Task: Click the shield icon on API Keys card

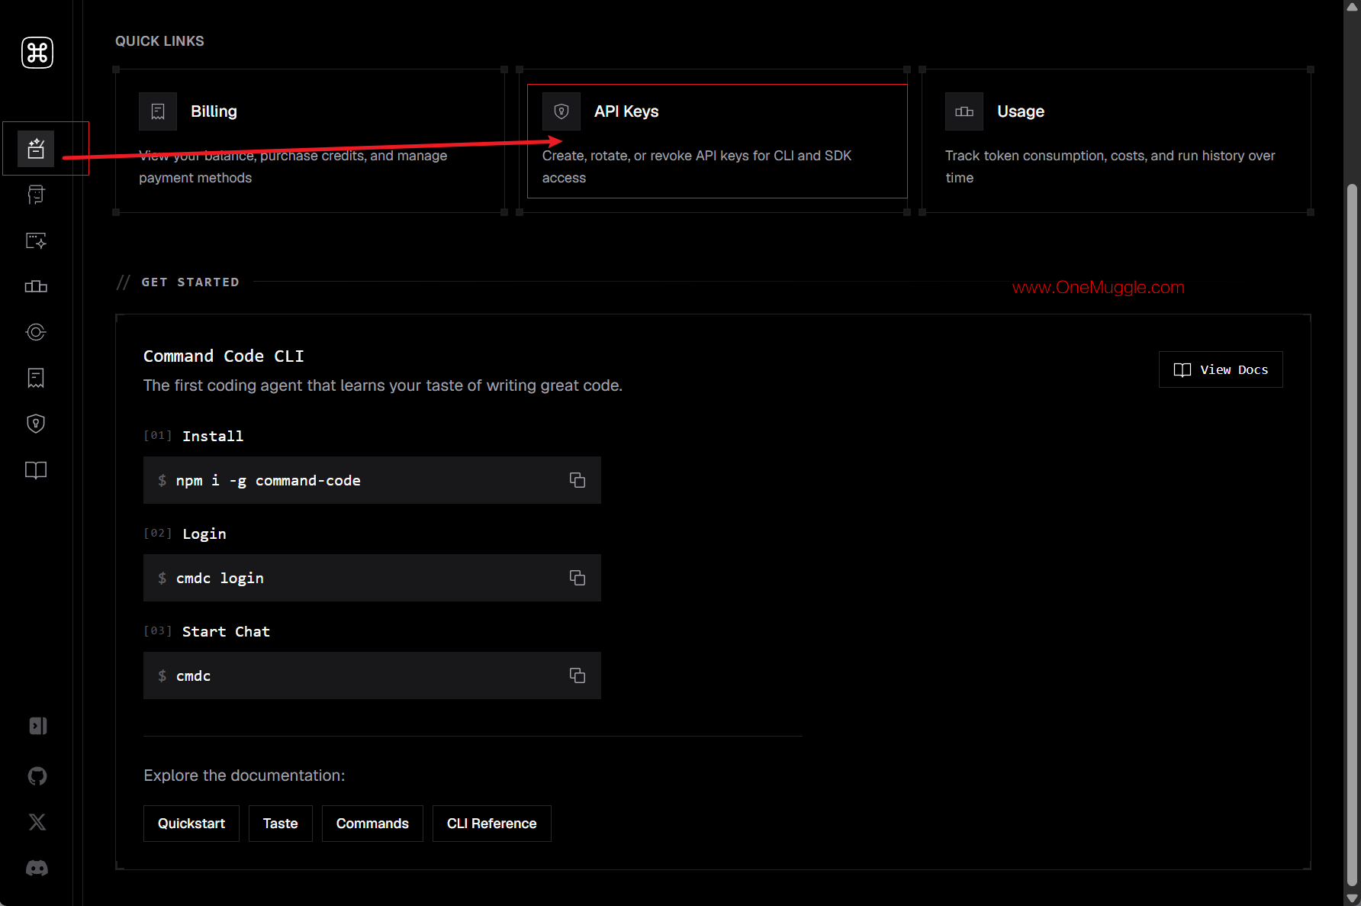Action: pos(561,111)
